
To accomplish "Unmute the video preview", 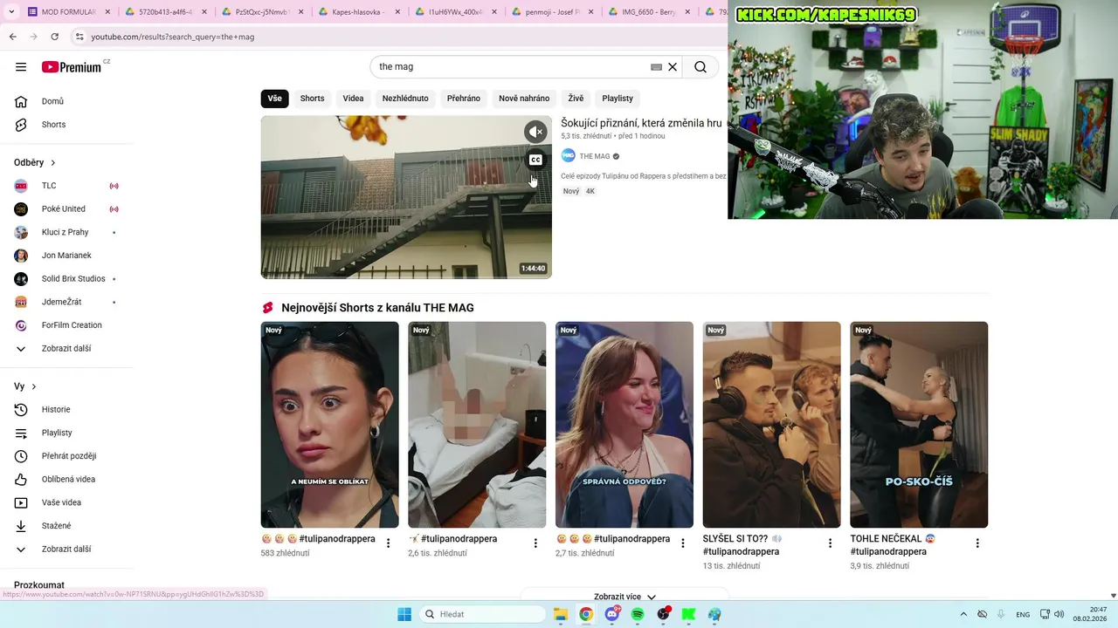I will coord(535,132).
